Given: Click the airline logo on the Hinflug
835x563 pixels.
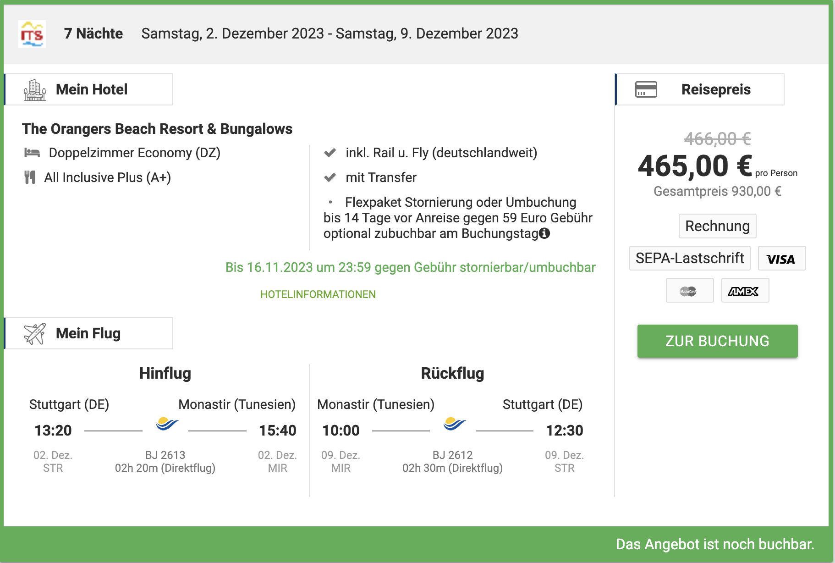Looking at the screenshot, I should point(167,424).
